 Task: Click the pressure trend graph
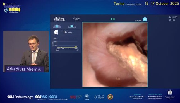pos(65,44)
